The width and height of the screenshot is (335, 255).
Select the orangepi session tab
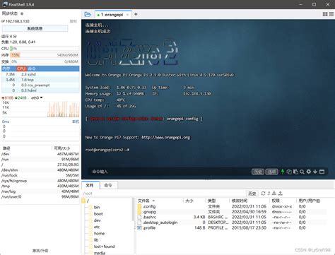tap(112, 15)
